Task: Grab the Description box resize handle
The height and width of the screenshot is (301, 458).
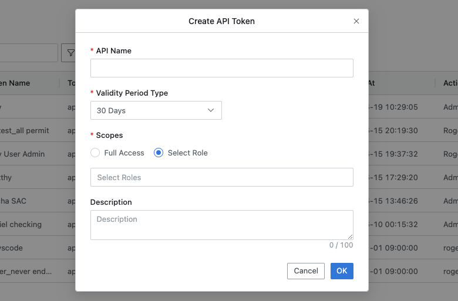Action: (x=351, y=237)
